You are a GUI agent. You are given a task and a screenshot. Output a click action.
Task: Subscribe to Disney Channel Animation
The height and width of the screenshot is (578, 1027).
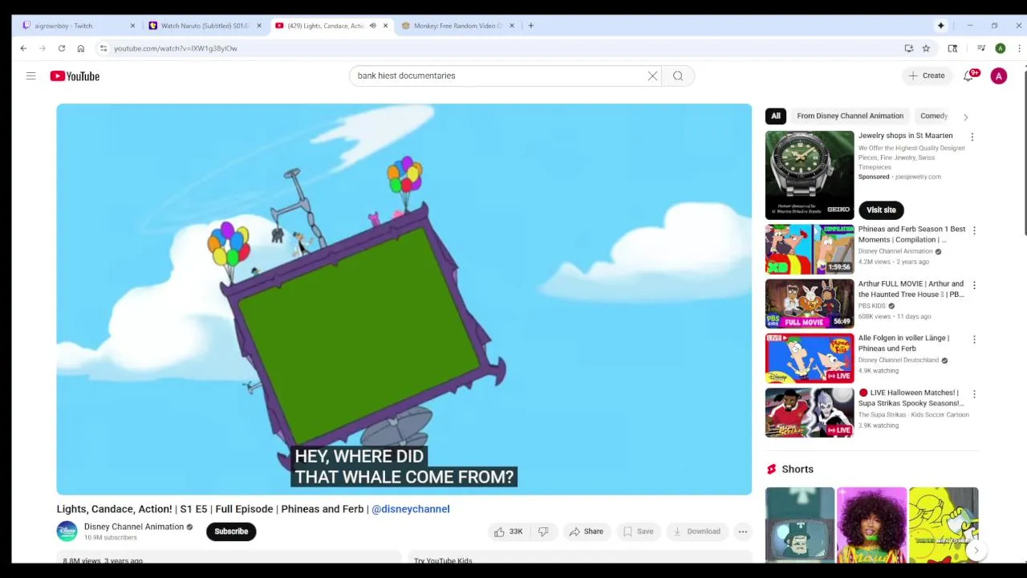coord(231,531)
